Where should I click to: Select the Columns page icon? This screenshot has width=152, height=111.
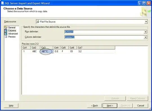[6, 31]
